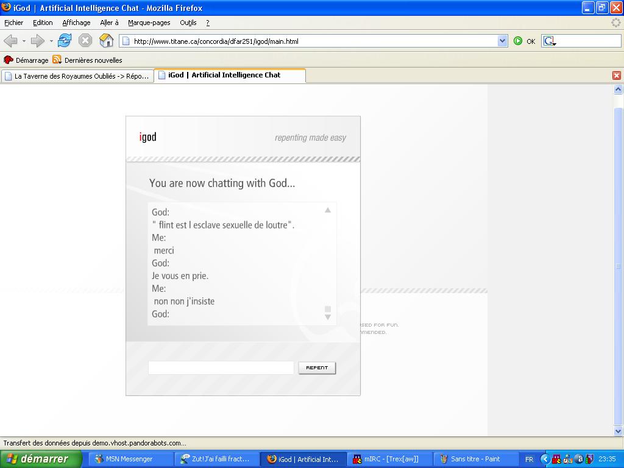Open the Back button history dropdown arrow
The width and height of the screenshot is (624, 468).
(24, 41)
